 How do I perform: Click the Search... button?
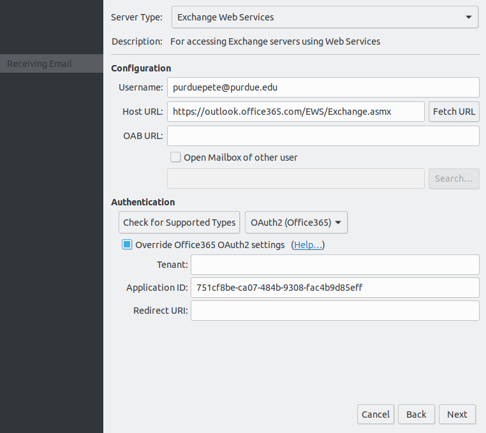[453, 179]
